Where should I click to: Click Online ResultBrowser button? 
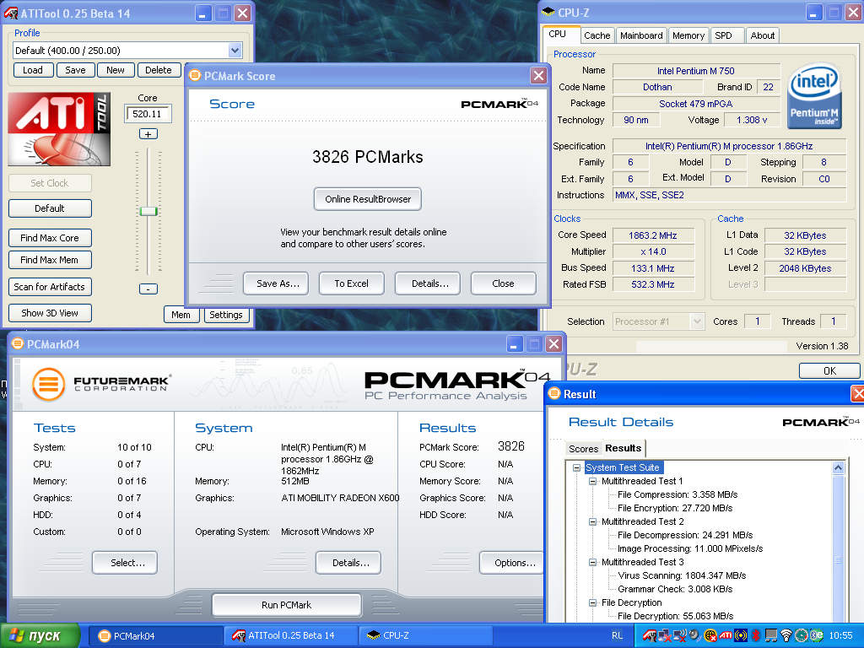pyautogui.click(x=368, y=199)
